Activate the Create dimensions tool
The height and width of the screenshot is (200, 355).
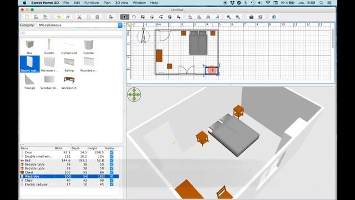pyautogui.click(x=170, y=17)
